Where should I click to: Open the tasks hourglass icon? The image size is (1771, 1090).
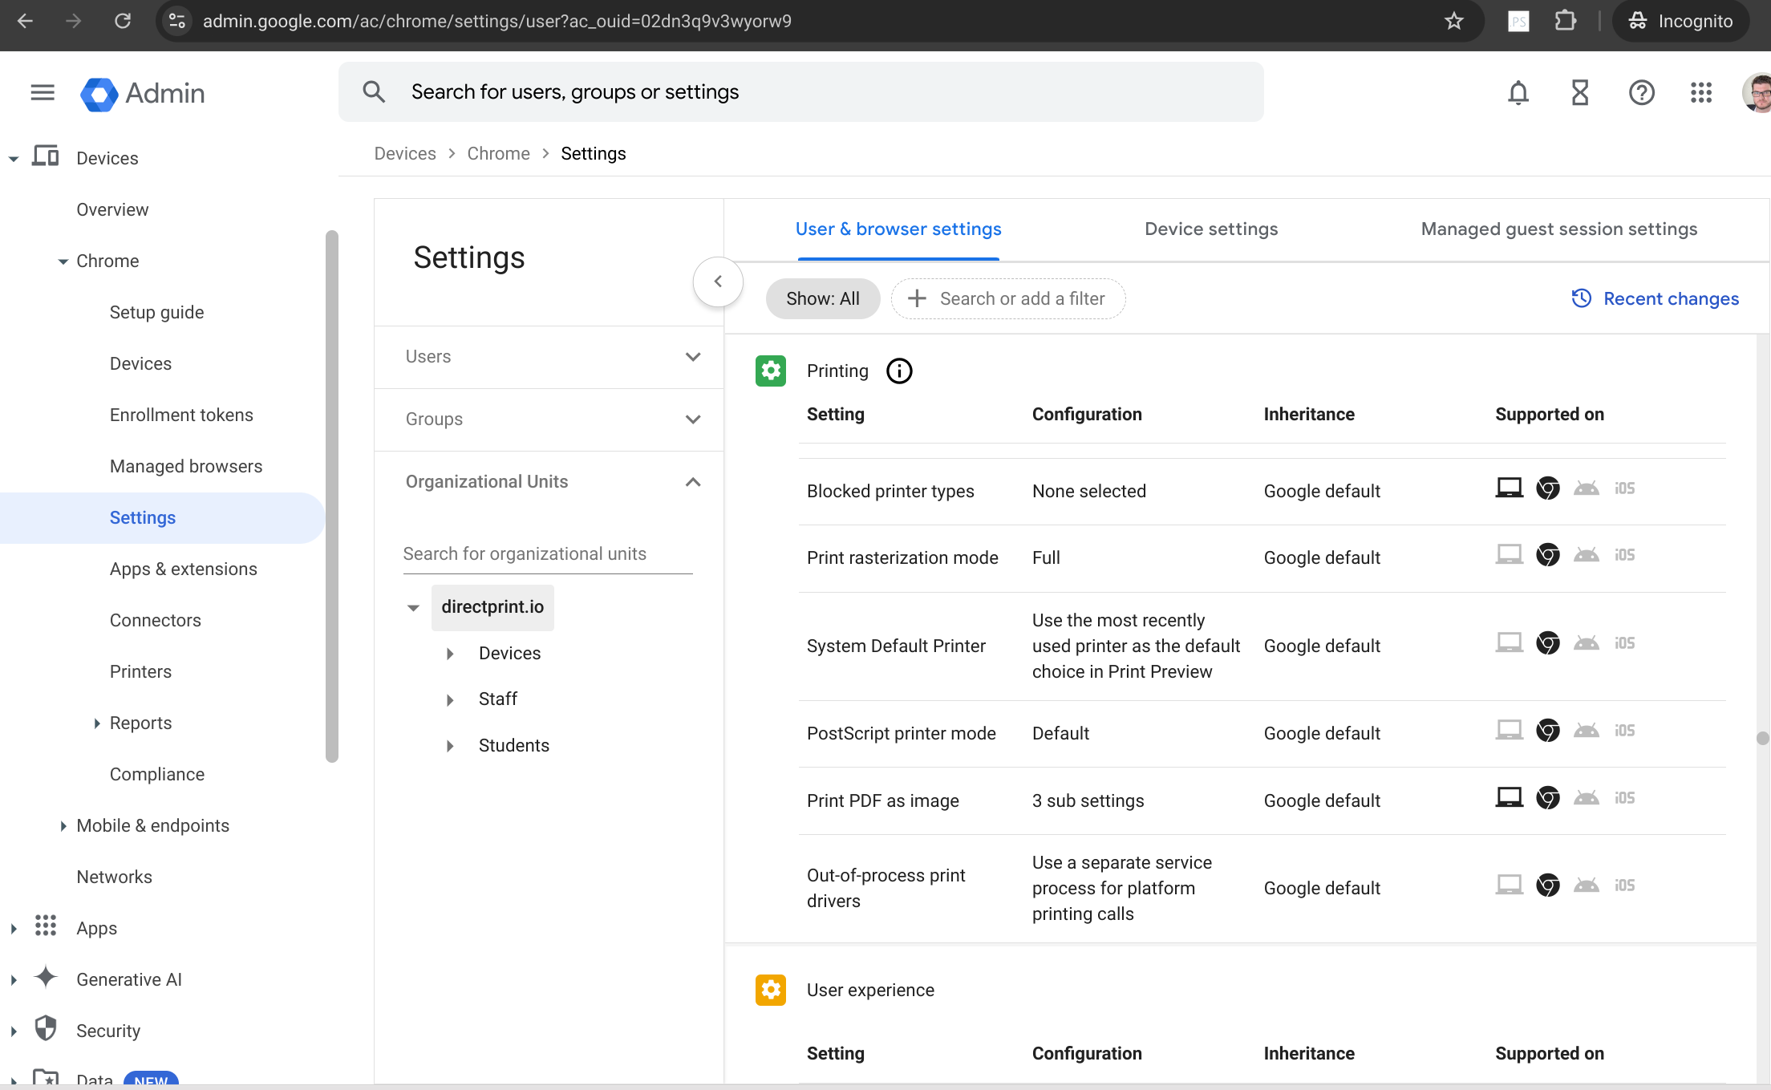[1580, 93]
